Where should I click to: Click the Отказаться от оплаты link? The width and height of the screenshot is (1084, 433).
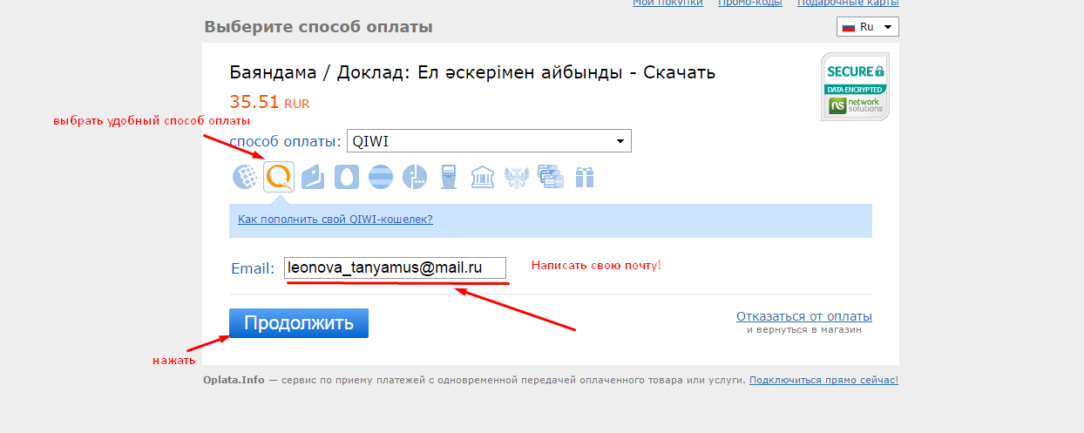(x=803, y=316)
